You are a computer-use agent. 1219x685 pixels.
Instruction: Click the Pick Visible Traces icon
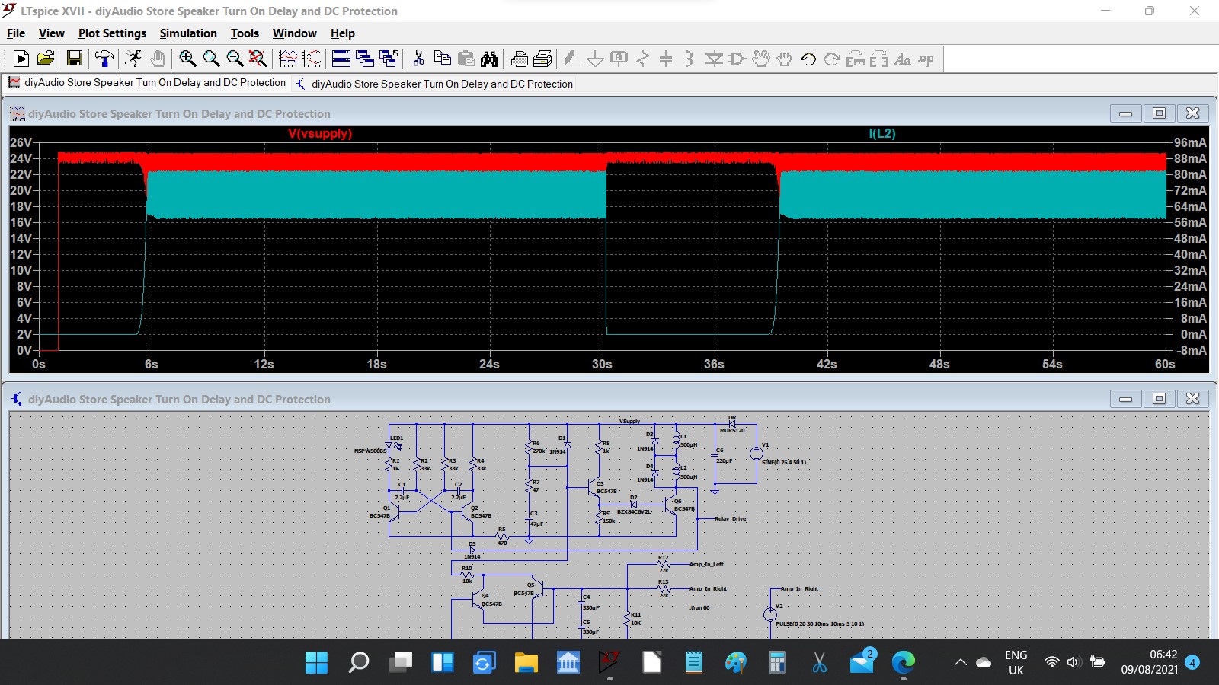312,59
